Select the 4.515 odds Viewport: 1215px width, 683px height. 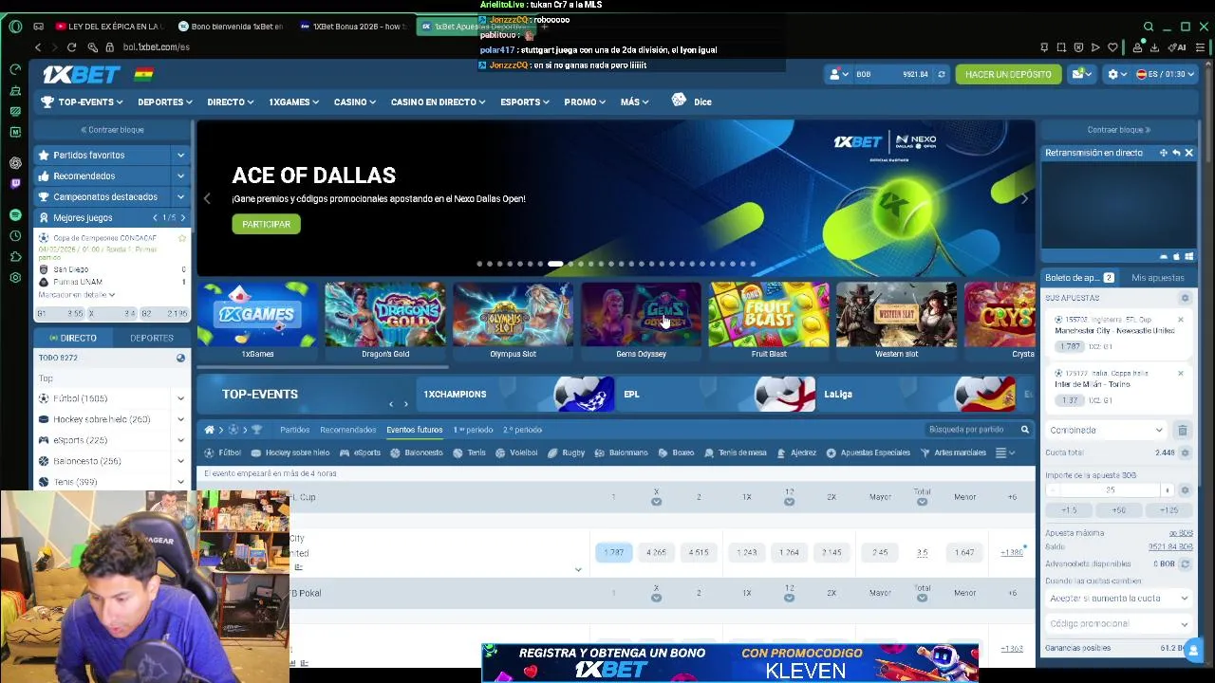[699, 552]
